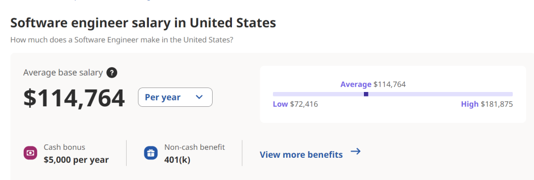This screenshot has height=180, width=534.
Task: Click the pink cash bonus icon
Action: coord(30,153)
